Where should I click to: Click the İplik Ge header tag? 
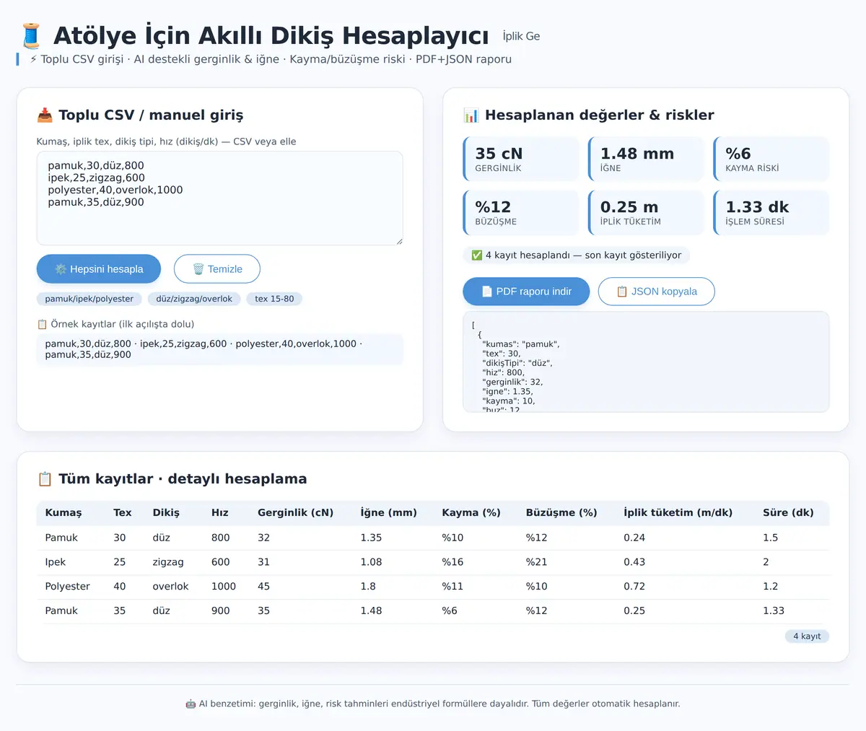click(522, 36)
